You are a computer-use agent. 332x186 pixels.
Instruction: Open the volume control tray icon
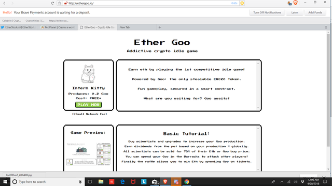click(295, 181)
